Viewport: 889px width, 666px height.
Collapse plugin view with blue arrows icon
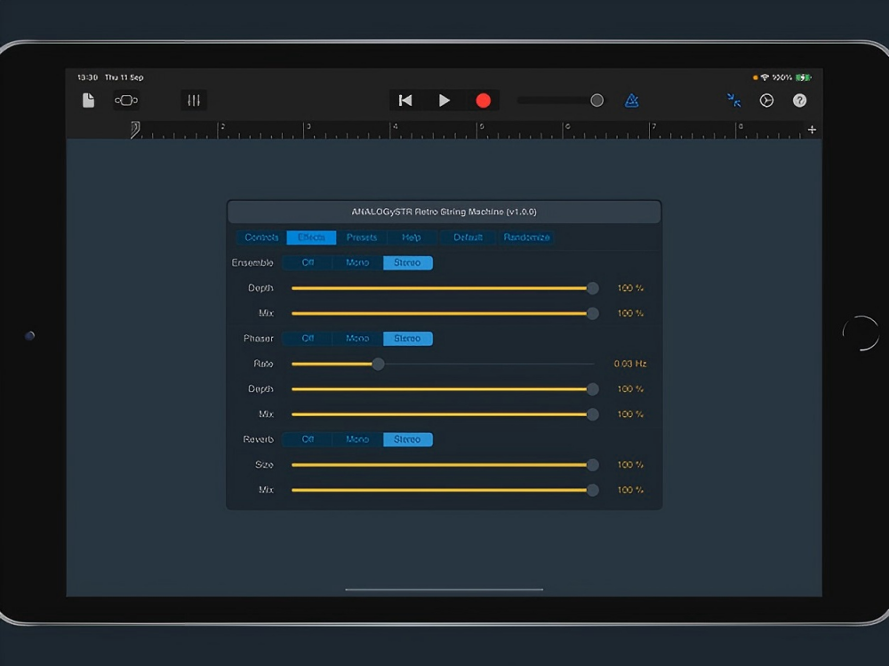tap(733, 100)
